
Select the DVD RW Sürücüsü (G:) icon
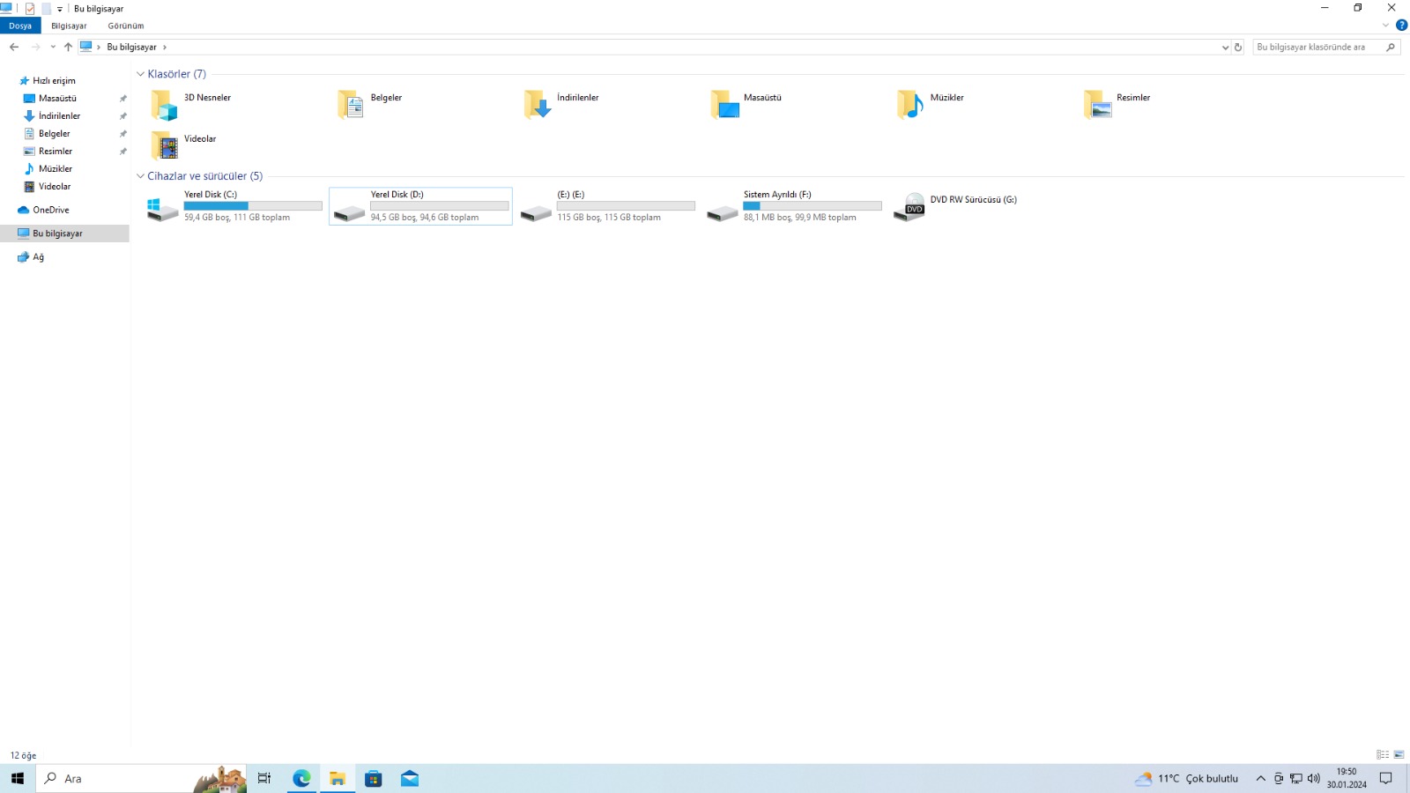(x=909, y=208)
